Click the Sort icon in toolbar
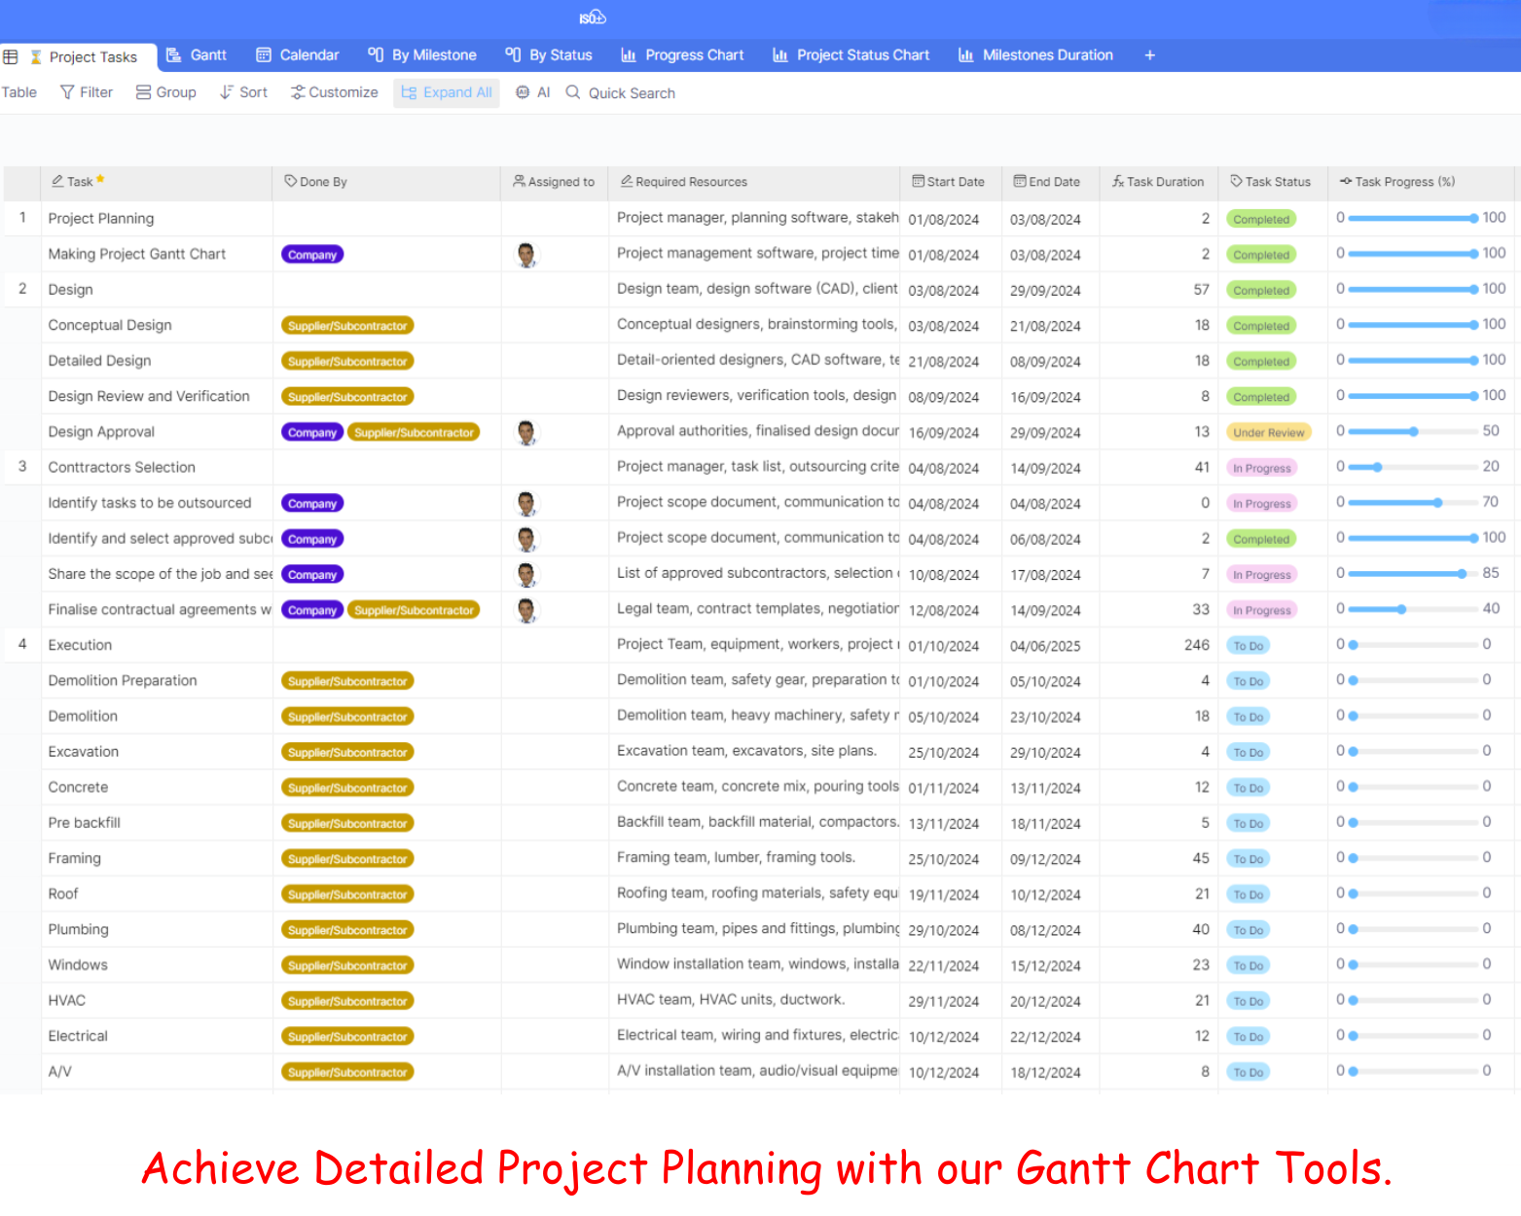1521x1216 pixels. (227, 92)
